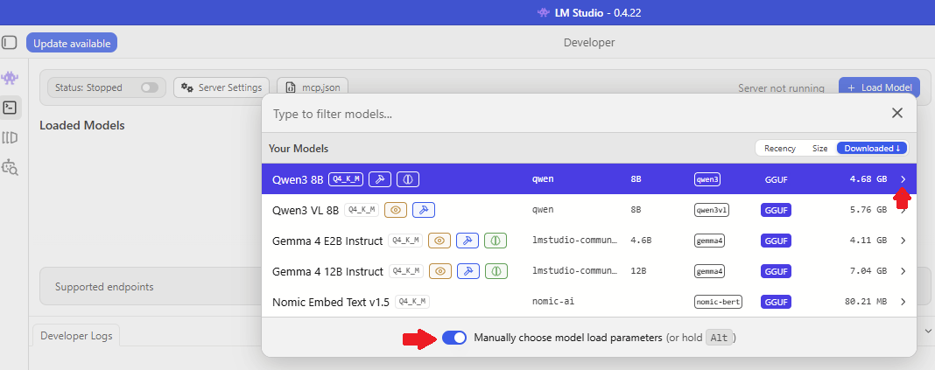Viewport: 935px width, 370px height.
Task: Select Nomic Embed Text v1.5 model
Action: pyautogui.click(x=588, y=302)
